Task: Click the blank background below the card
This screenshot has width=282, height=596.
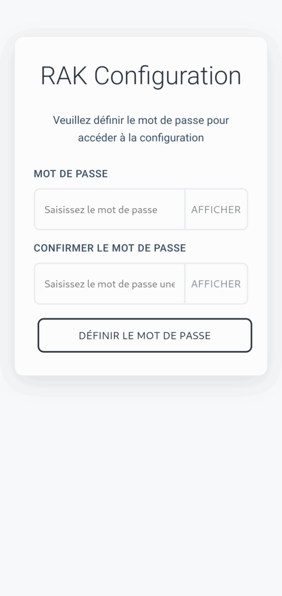Action: pos(141,494)
